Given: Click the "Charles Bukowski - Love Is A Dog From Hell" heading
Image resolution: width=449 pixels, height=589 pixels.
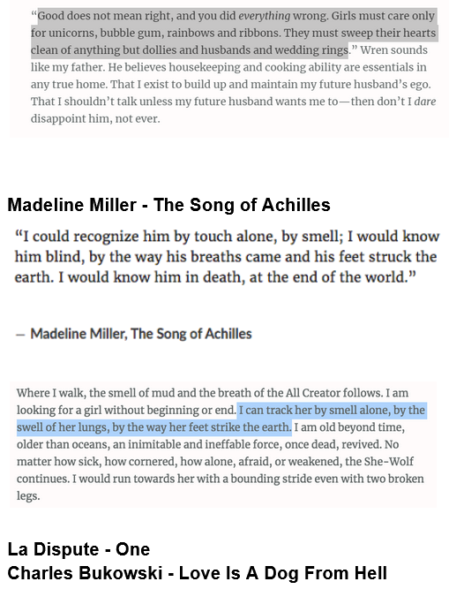Looking at the screenshot, I should pyautogui.click(x=198, y=573).
